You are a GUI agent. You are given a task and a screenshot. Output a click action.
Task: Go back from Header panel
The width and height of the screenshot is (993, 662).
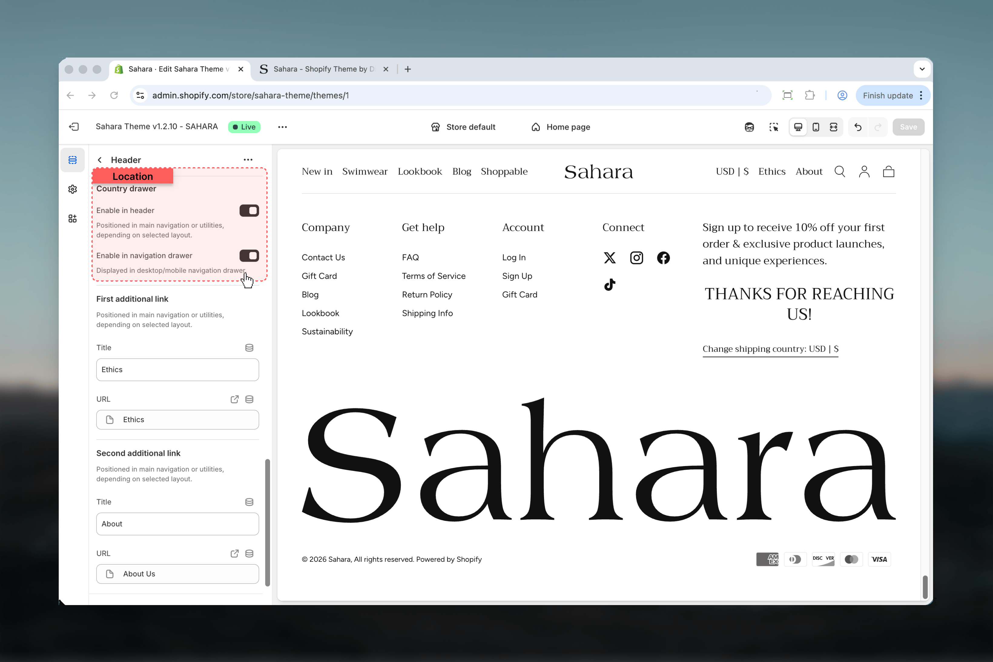[100, 160]
